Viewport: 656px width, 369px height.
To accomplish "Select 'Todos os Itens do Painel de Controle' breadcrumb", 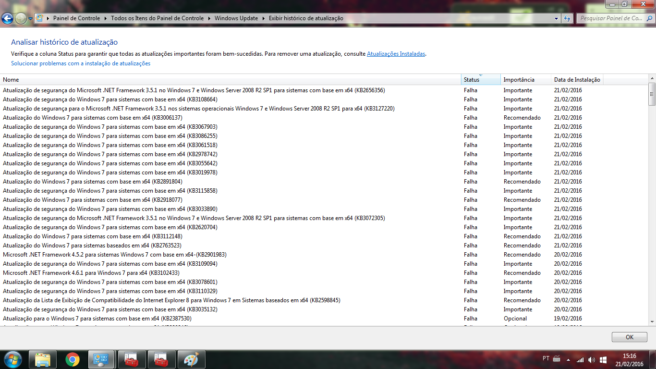I will [157, 18].
